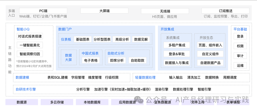This screenshot has width=257, height=110.
Task: Click the 数据接入与集成 box
Action: (x=177, y=63)
